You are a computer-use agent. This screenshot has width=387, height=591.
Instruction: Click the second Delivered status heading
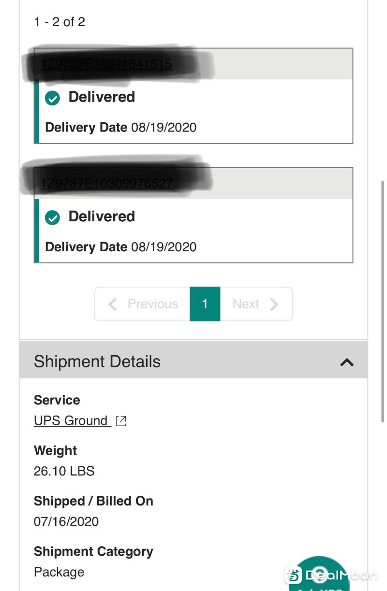point(102,216)
